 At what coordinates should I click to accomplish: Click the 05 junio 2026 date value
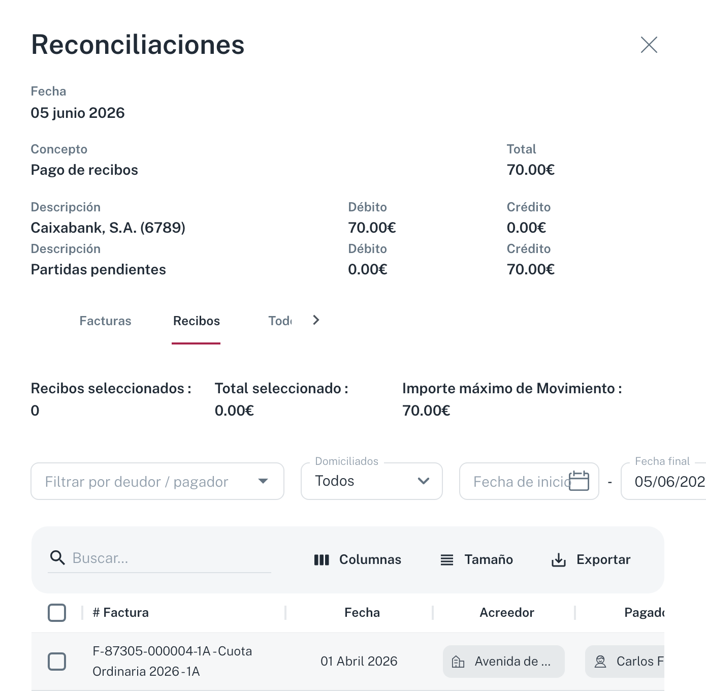click(x=78, y=113)
